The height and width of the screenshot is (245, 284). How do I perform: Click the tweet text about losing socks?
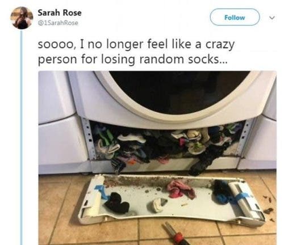click(x=136, y=52)
